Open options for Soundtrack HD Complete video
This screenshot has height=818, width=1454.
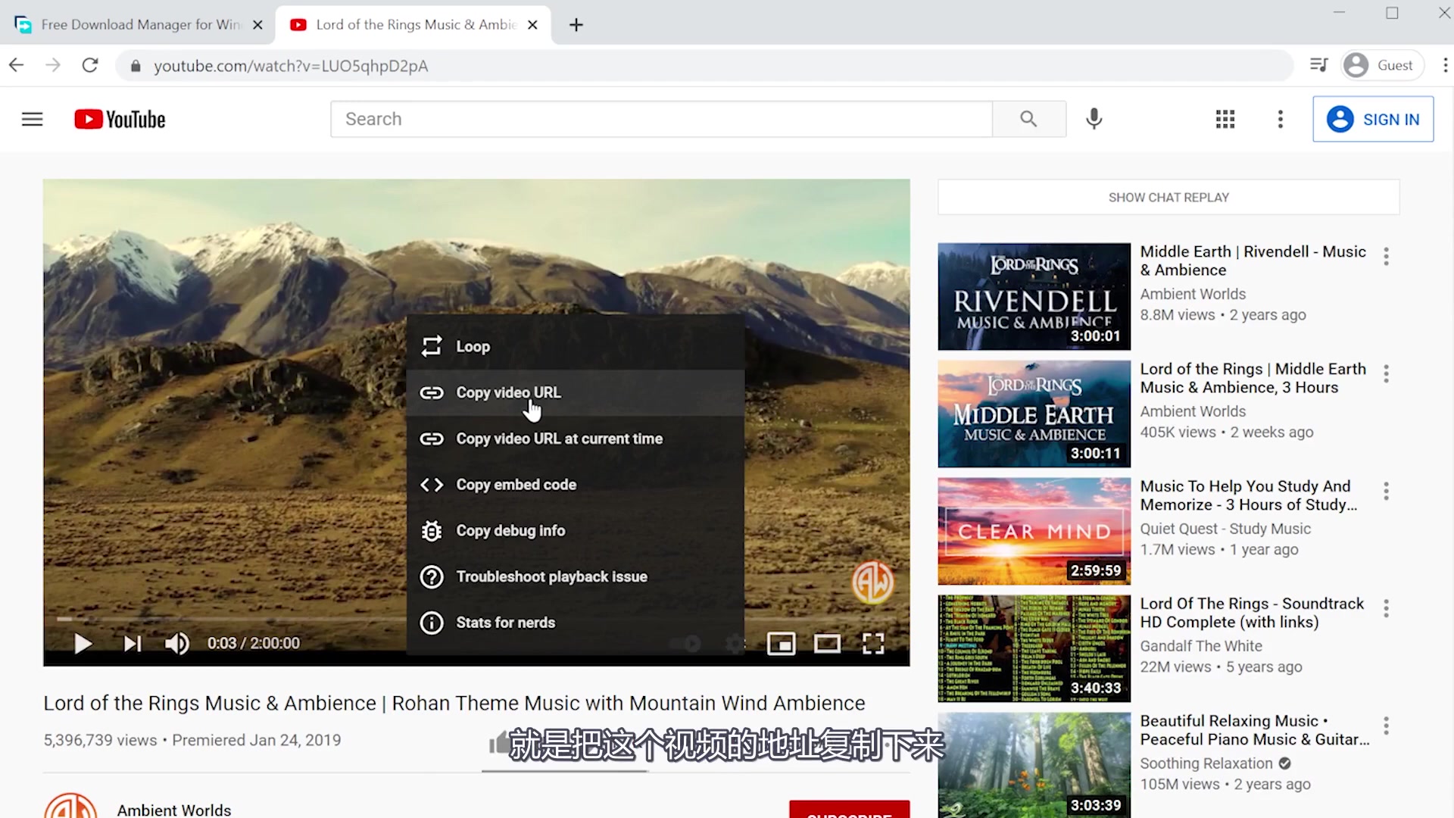(1386, 608)
